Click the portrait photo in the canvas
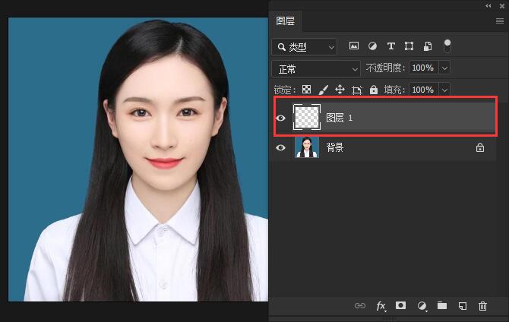 138,159
